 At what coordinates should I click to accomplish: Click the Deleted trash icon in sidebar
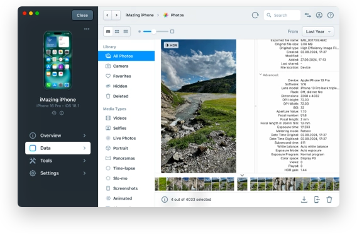pyautogui.click(x=108, y=96)
